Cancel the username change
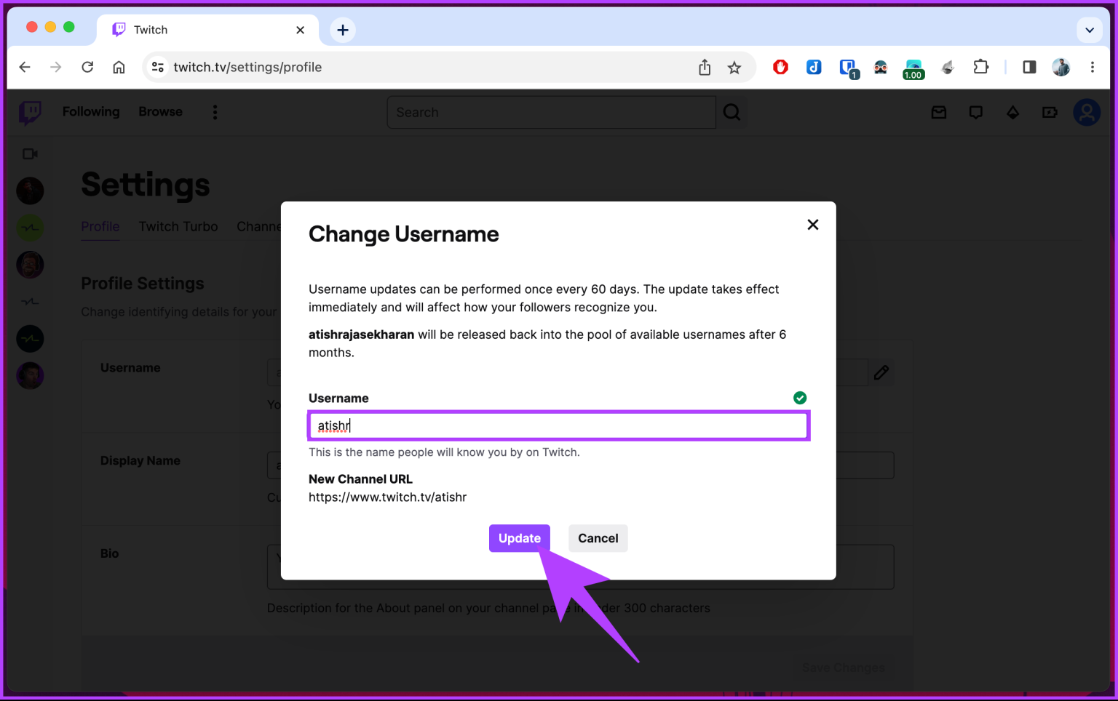The width and height of the screenshot is (1118, 701). 598,538
